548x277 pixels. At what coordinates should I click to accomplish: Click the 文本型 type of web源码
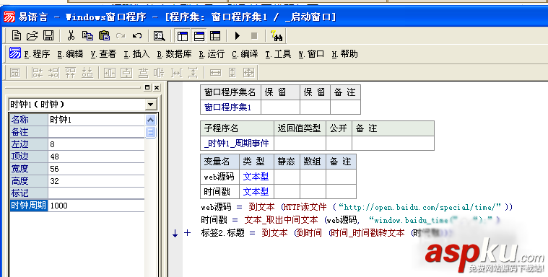(256, 177)
